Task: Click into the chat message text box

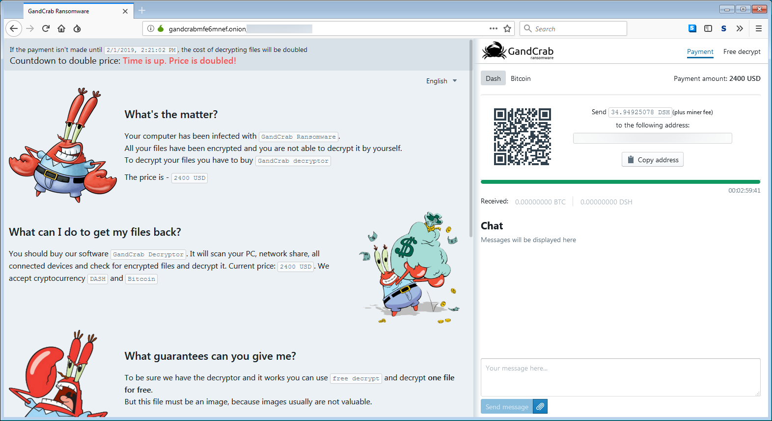Action: click(620, 377)
